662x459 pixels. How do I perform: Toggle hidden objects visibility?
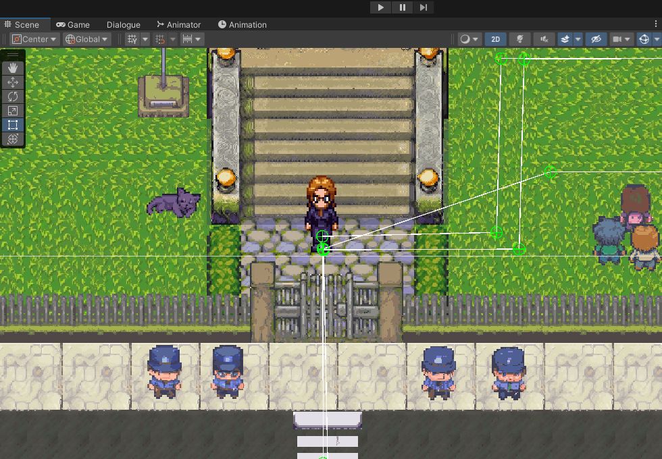coord(596,39)
